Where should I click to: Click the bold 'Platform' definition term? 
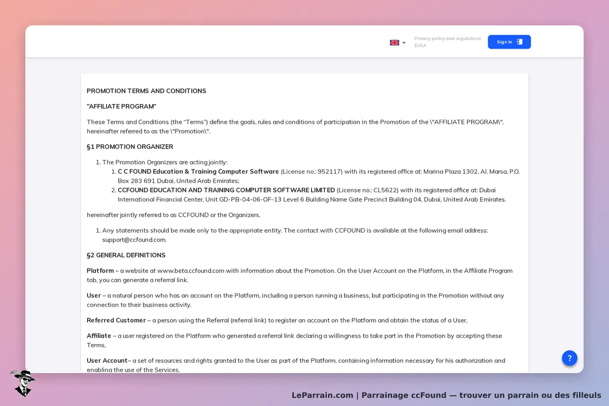coord(100,270)
